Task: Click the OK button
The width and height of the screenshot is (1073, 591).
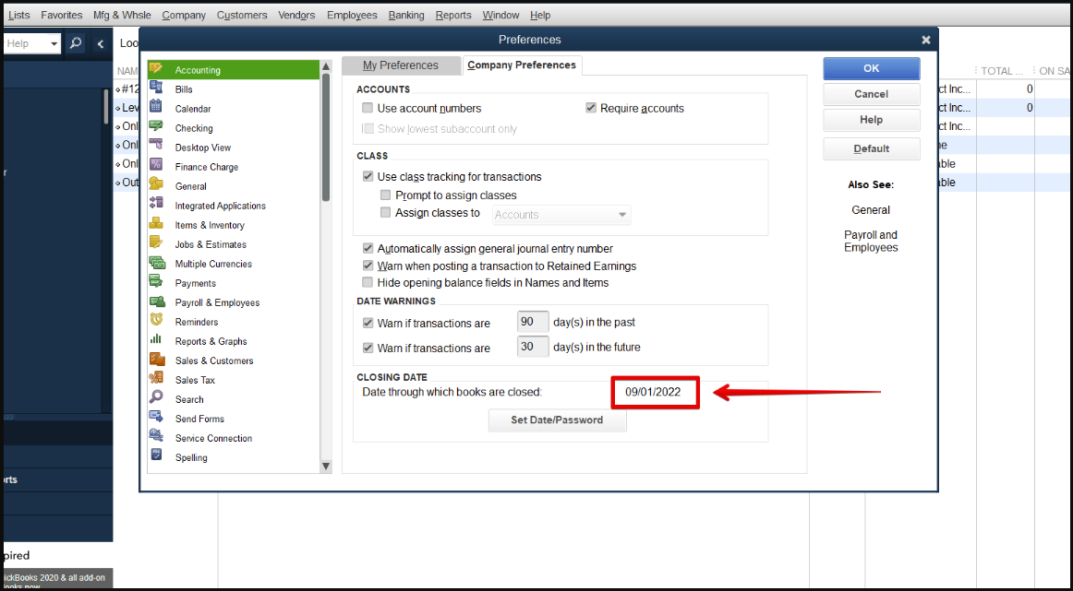Action: (871, 68)
